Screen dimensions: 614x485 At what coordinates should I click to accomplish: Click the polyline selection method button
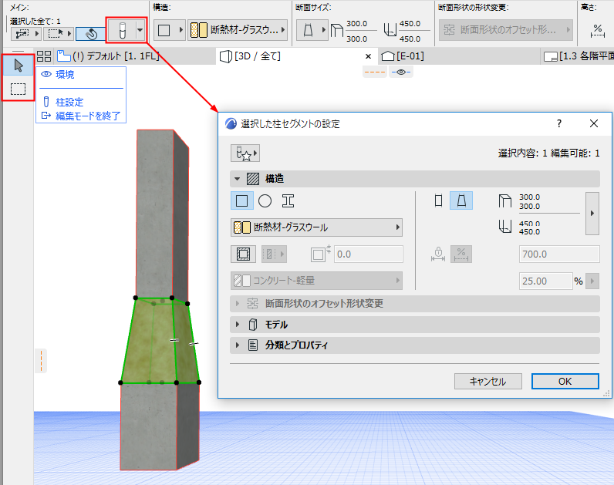click(x=26, y=34)
